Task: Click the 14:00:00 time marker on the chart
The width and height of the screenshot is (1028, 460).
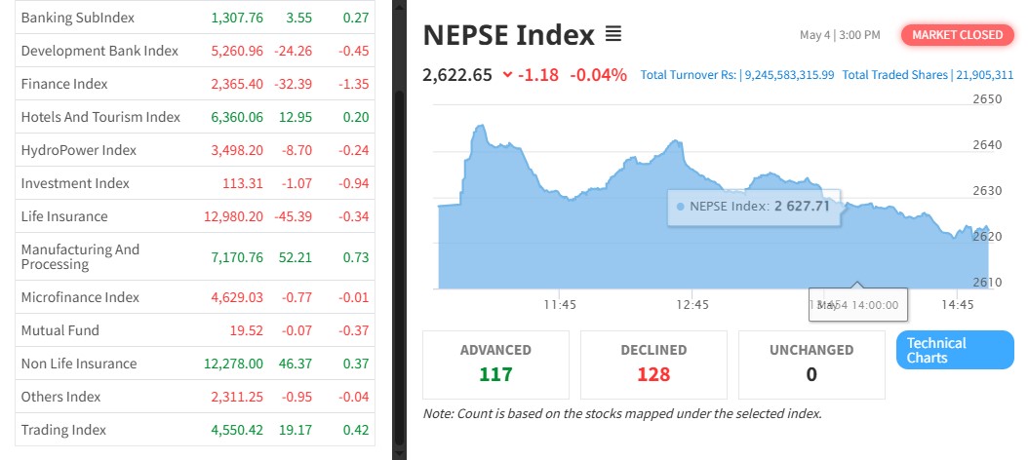Action: (x=858, y=305)
